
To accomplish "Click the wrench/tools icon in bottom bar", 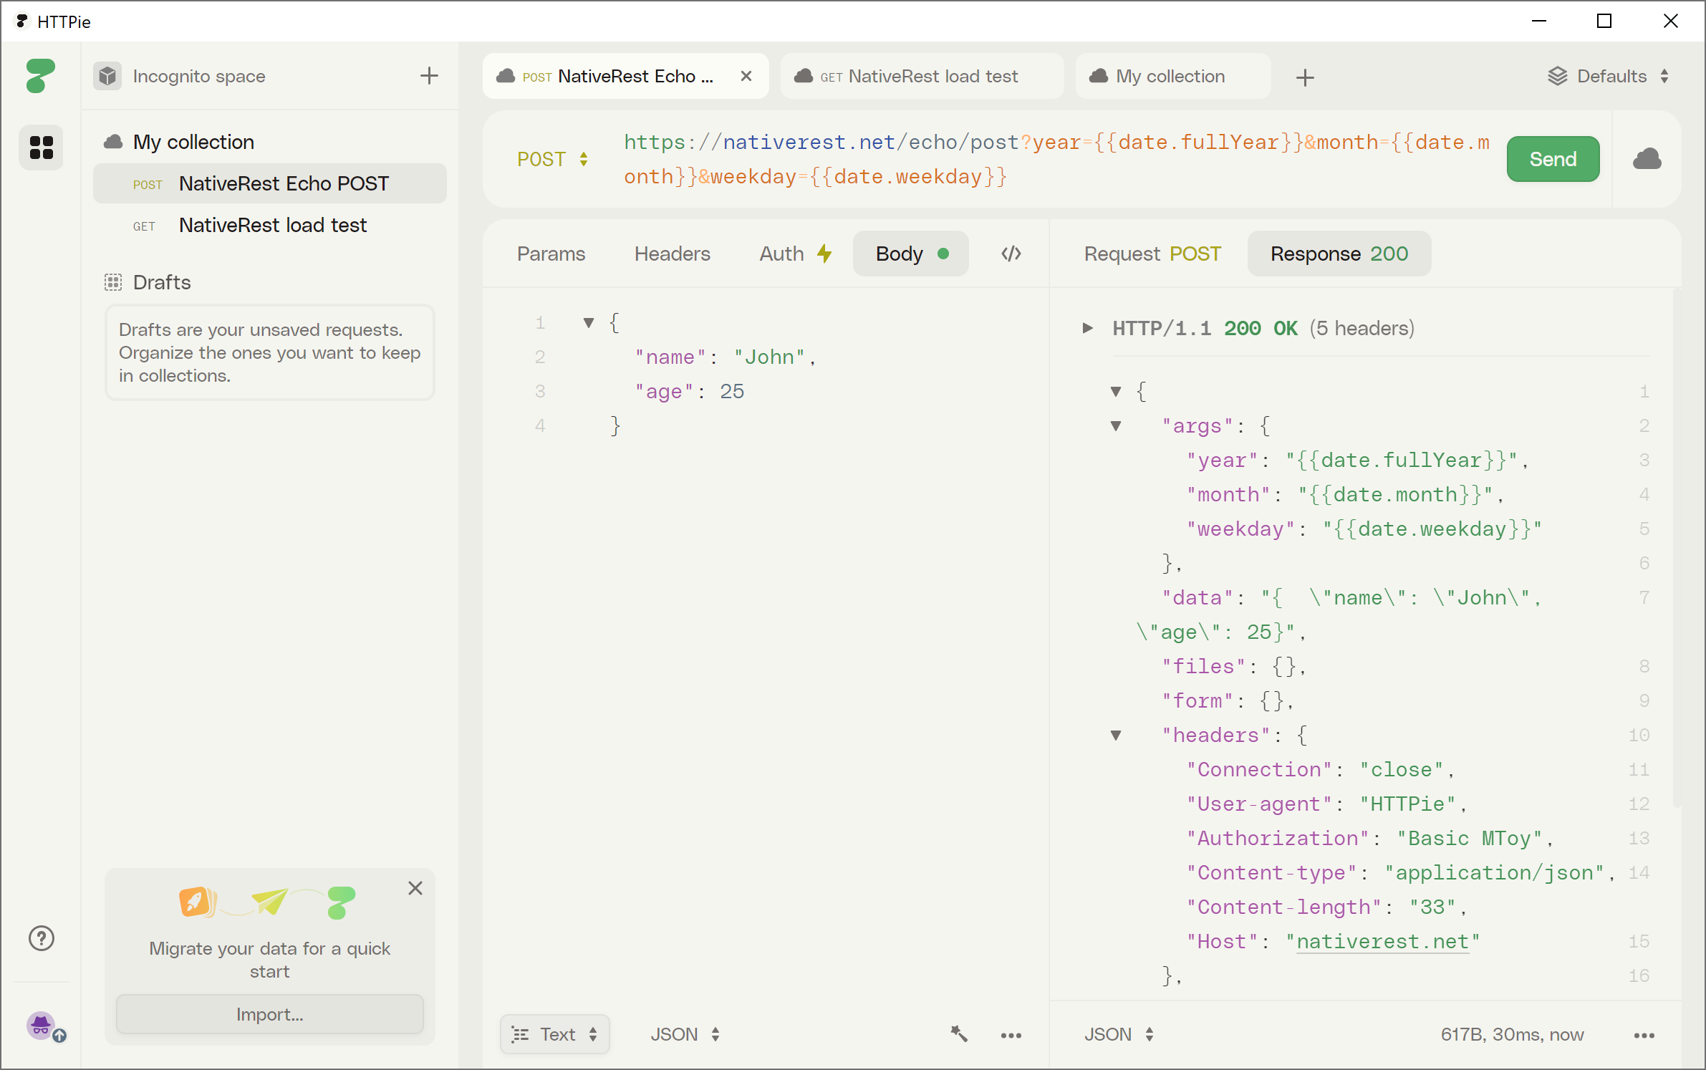I will point(959,1033).
